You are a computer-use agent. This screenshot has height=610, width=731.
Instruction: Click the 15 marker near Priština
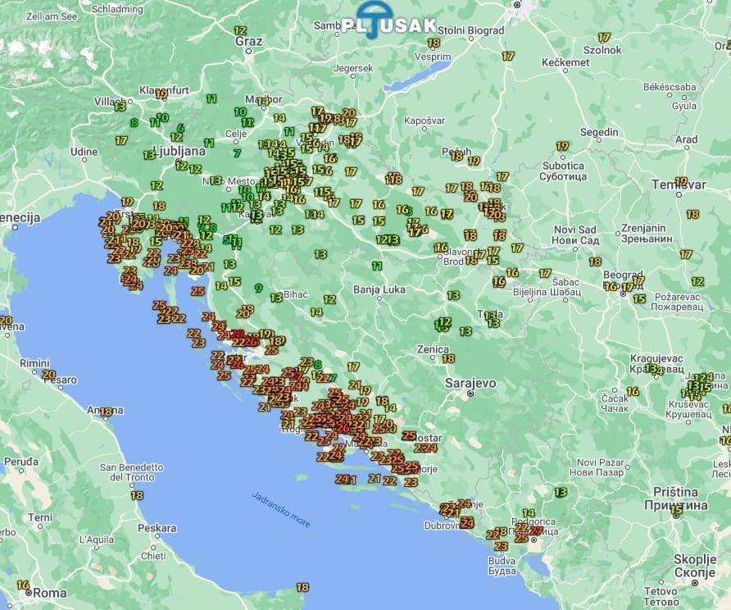(x=676, y=510)
